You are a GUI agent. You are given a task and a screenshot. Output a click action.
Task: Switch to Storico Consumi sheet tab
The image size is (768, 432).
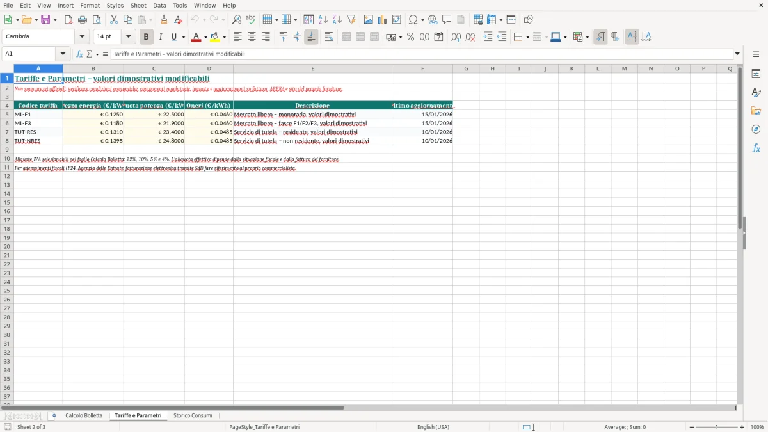[x=193, y=415]
